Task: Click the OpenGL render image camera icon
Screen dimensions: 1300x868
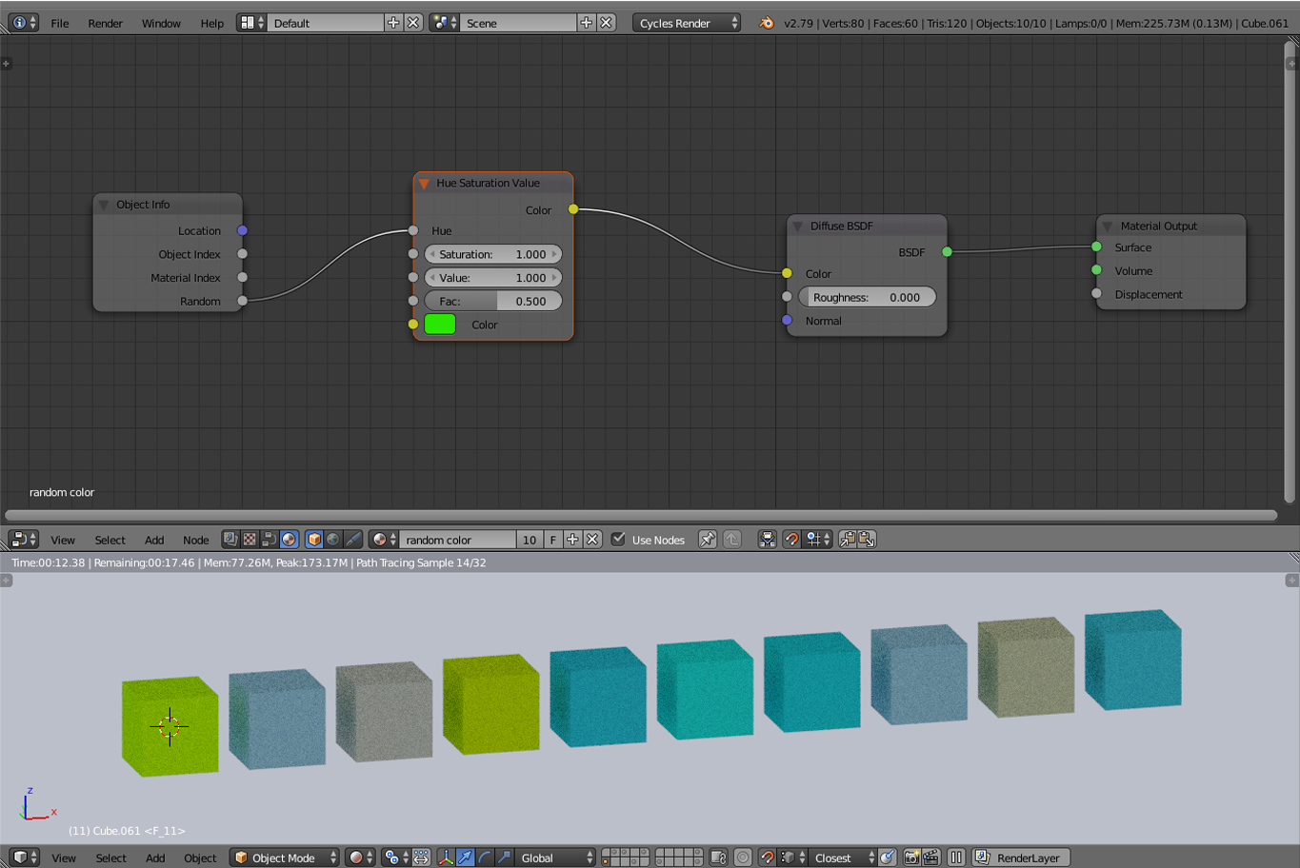Action: [911, 858]
